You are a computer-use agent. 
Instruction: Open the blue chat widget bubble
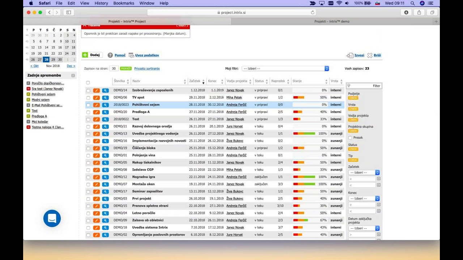52,218
